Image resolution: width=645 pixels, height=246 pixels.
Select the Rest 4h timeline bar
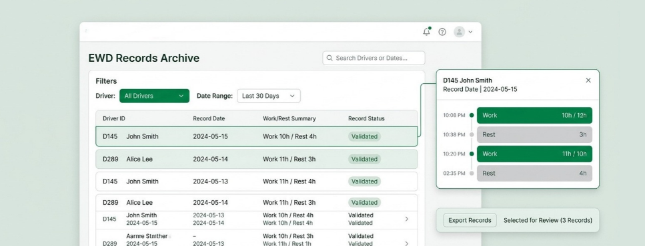(x=534, y=173)
